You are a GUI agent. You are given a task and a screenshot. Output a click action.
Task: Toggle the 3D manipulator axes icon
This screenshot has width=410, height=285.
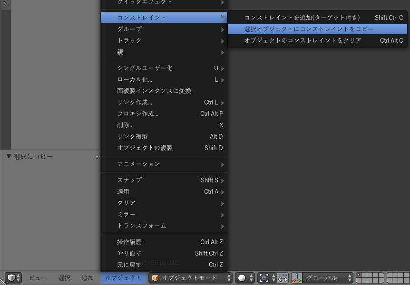point(297,278)
